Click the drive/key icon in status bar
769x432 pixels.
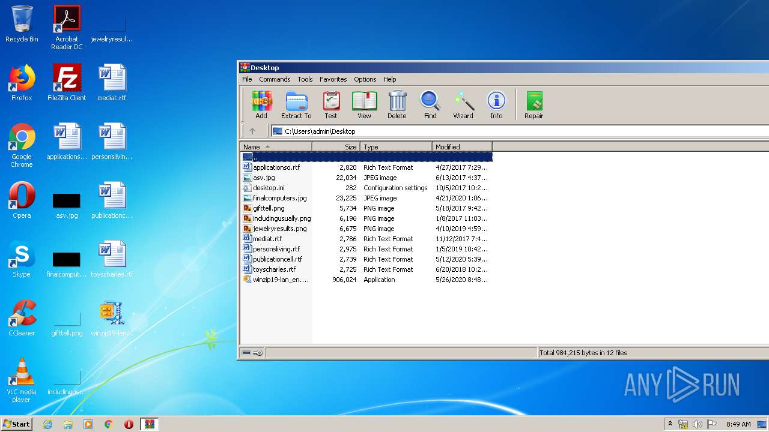pos(252,353)
